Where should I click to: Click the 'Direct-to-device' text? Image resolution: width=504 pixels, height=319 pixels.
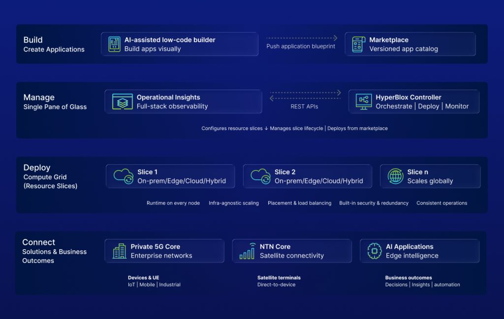tap(276, 285)
